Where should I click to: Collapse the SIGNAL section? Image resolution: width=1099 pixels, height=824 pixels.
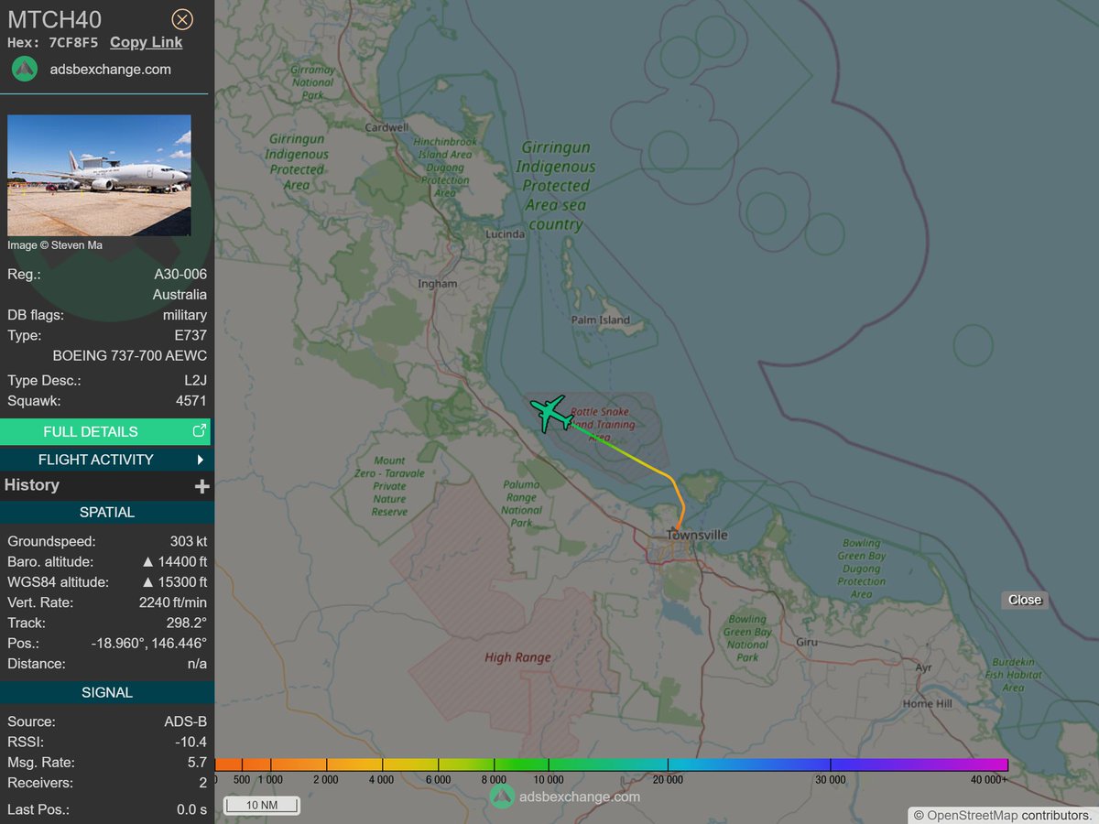coord(107,692)
